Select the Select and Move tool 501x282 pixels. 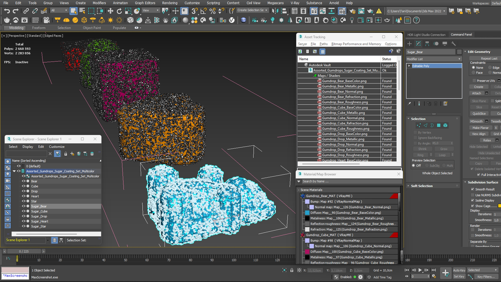click(x=110, y=11)
